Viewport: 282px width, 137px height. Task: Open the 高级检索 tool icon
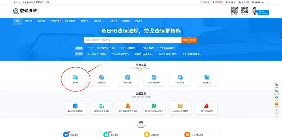pos(128,77)
